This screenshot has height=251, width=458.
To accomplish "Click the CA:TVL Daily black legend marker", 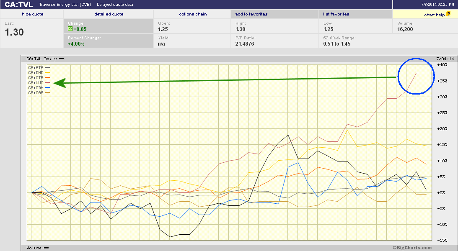I will (x=61, y=59).
